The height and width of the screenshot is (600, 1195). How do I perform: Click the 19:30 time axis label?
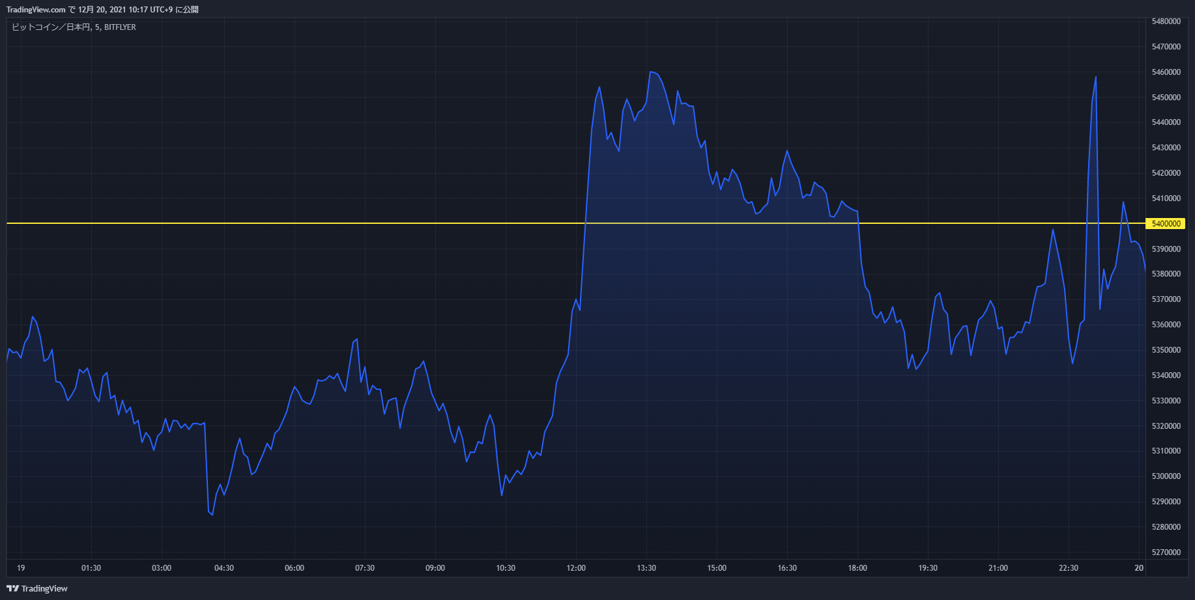pos(928,568)
